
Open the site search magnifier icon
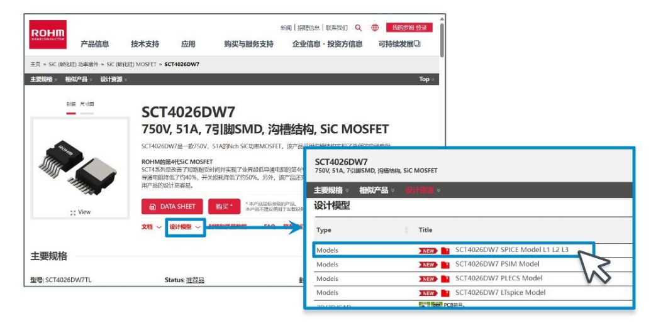pos(359,28)
